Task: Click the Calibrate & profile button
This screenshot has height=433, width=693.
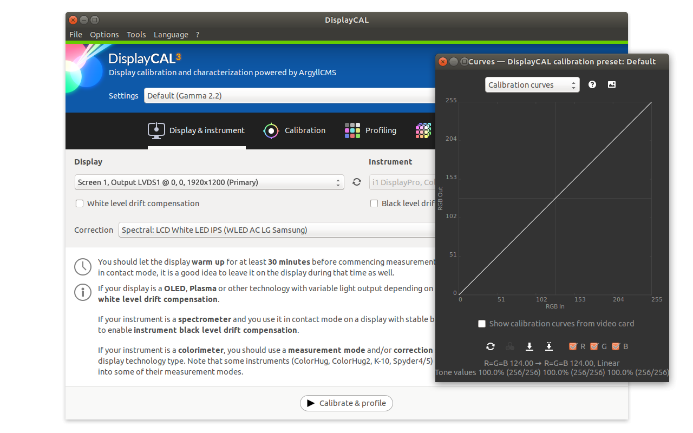Action: [x=346, y=403]
